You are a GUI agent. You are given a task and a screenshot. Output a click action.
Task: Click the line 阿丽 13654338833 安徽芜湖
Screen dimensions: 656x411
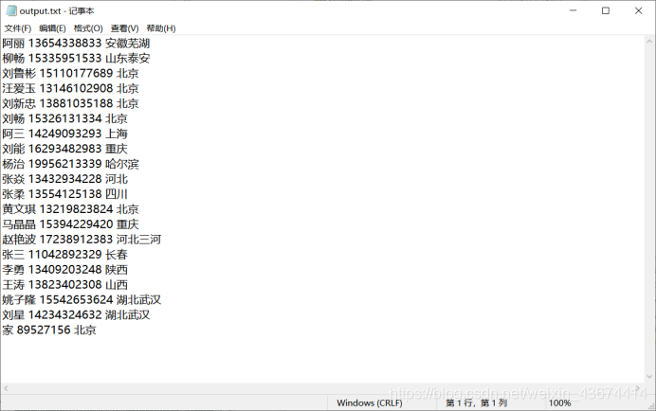click(76, 43)
